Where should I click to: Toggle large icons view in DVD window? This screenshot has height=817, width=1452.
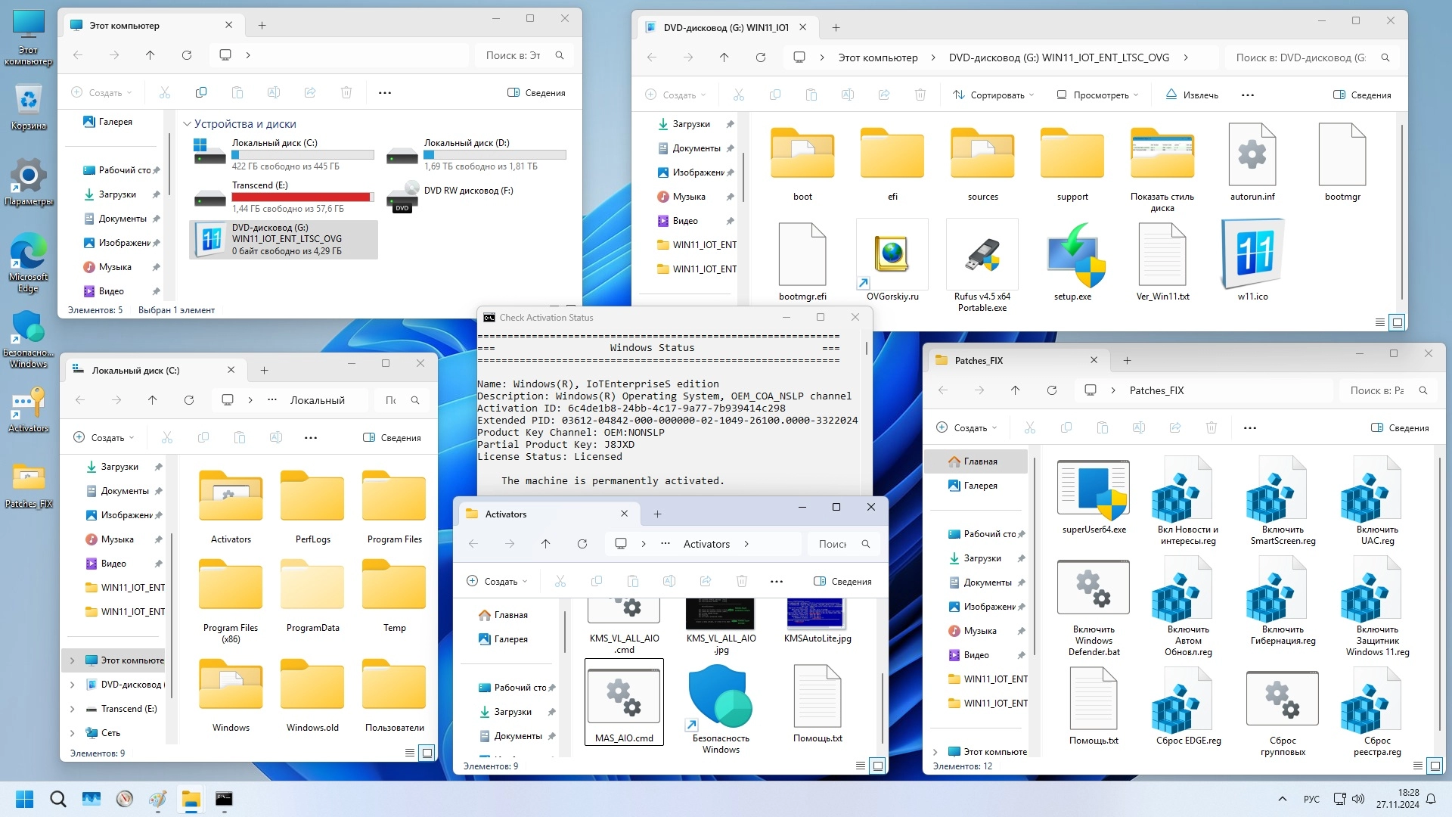point(1398,322)
